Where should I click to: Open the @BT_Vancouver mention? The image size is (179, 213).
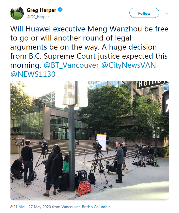[71, 65]
